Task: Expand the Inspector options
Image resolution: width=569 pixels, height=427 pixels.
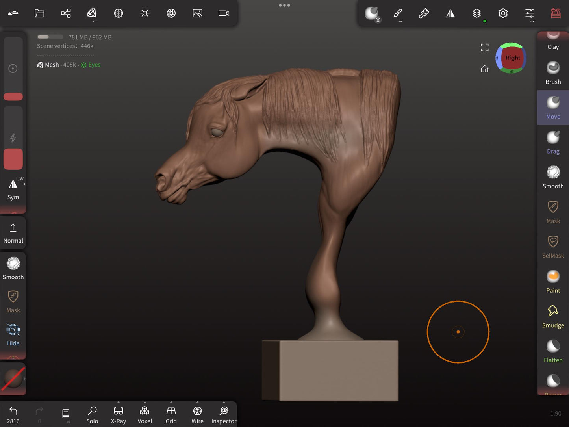Action: click(x=224, y=403)
